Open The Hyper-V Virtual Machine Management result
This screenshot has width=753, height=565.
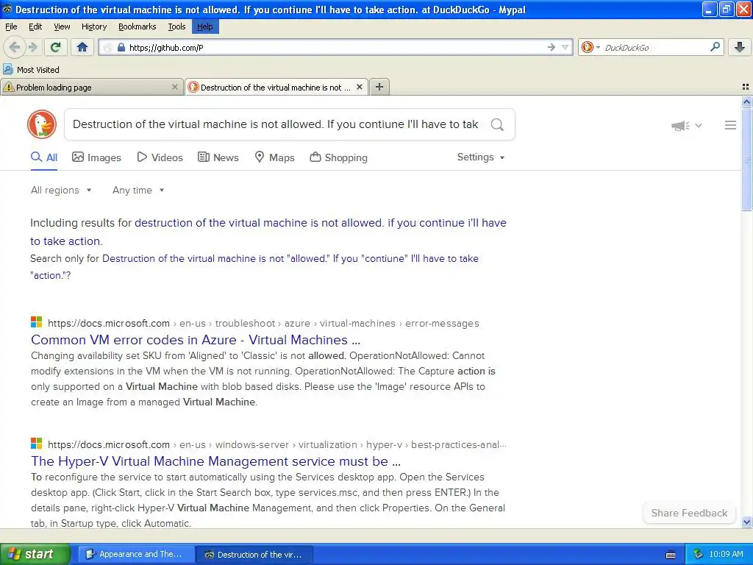coord(215,461)
